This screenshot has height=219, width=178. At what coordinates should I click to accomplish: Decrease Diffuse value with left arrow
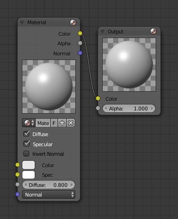click(26, 185)
